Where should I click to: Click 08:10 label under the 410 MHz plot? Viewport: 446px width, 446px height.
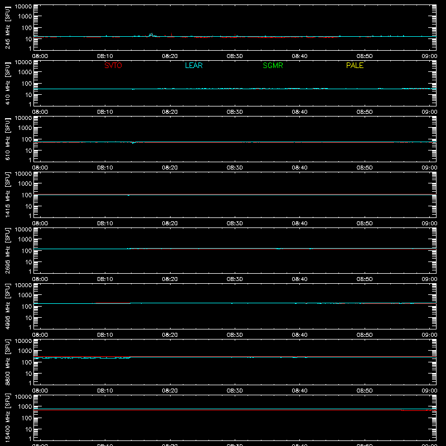(x=105, y=112)
